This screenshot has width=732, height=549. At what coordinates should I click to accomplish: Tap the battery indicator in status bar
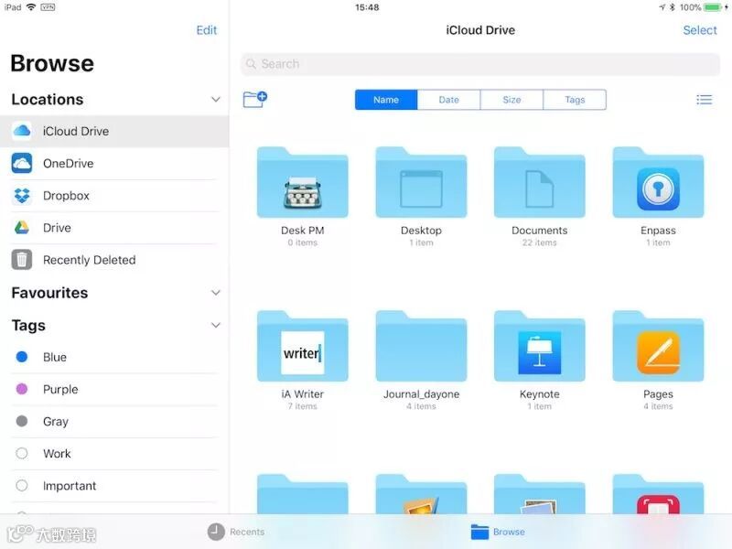[x=713, y=7]
